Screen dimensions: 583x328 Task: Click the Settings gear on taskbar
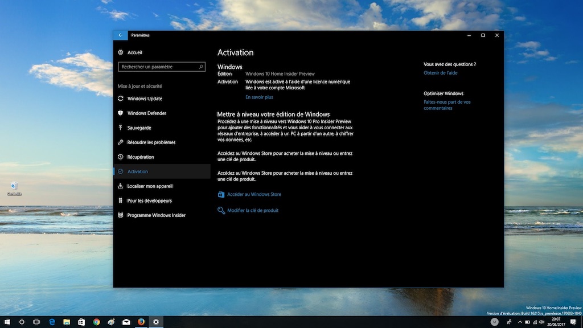pos(156,322)
